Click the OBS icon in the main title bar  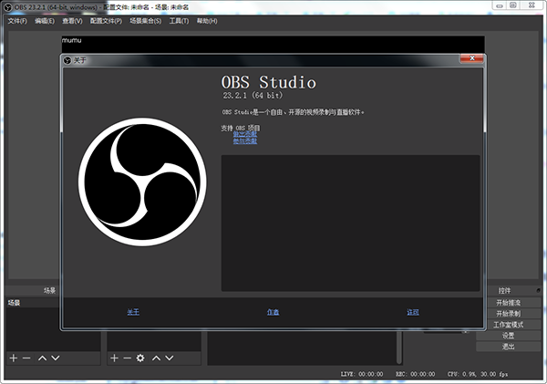click(7, 7)
